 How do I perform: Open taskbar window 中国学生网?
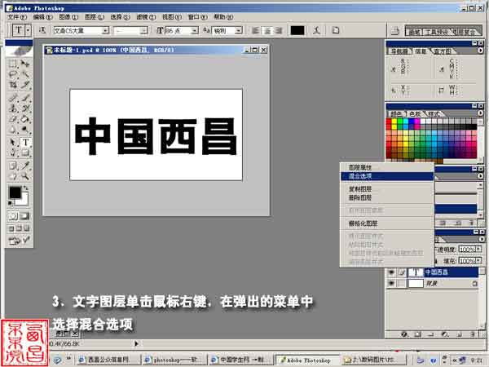pos(240,360)
